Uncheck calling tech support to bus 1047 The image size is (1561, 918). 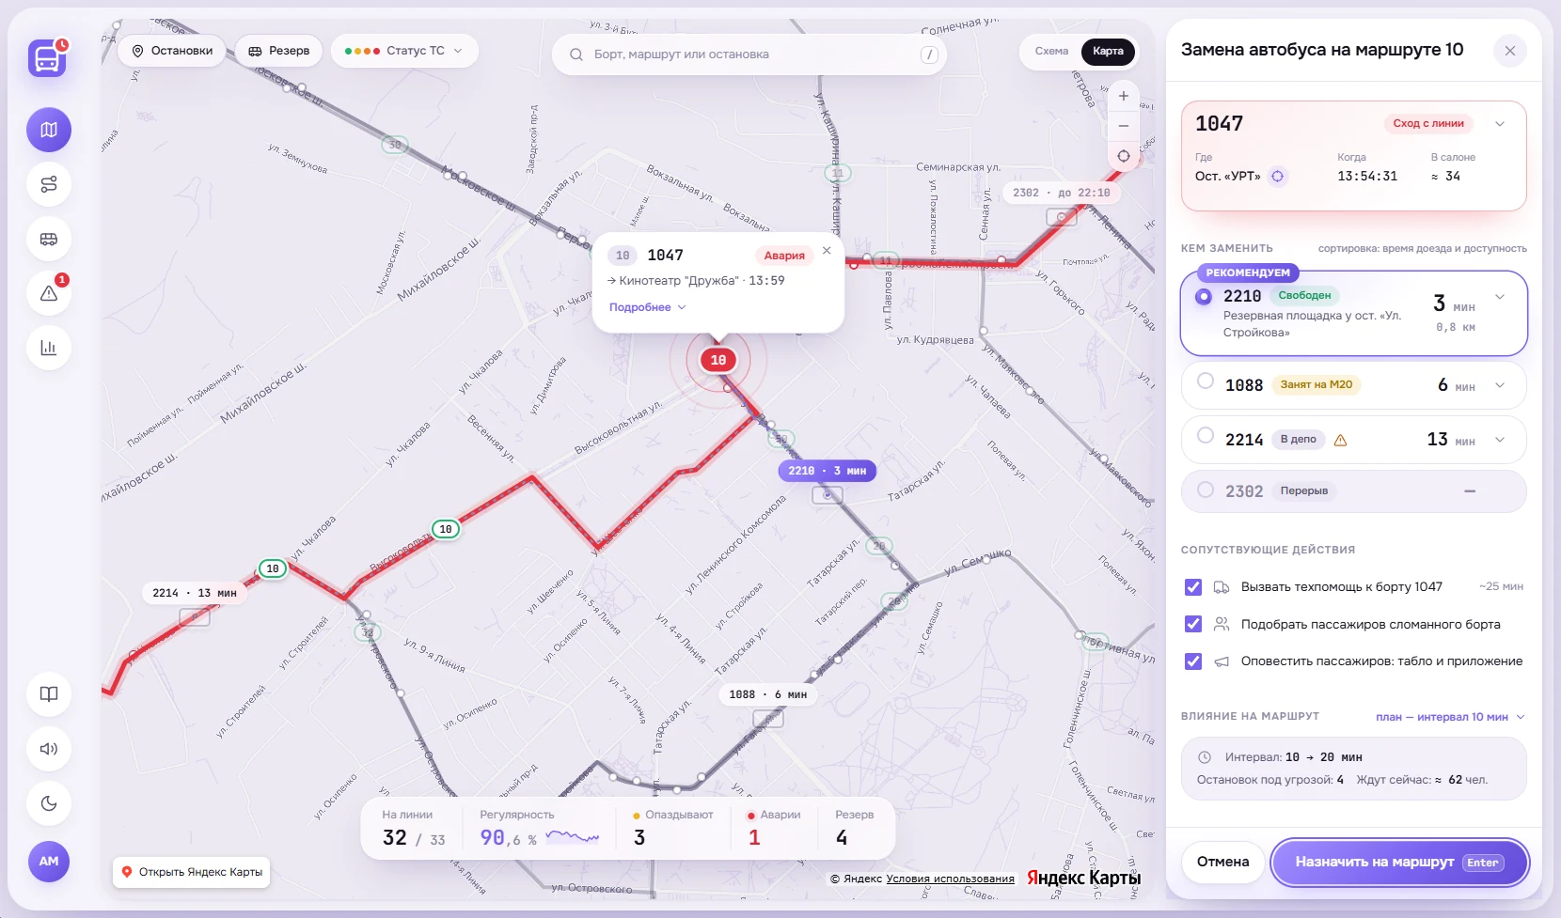click(1193, 587)
